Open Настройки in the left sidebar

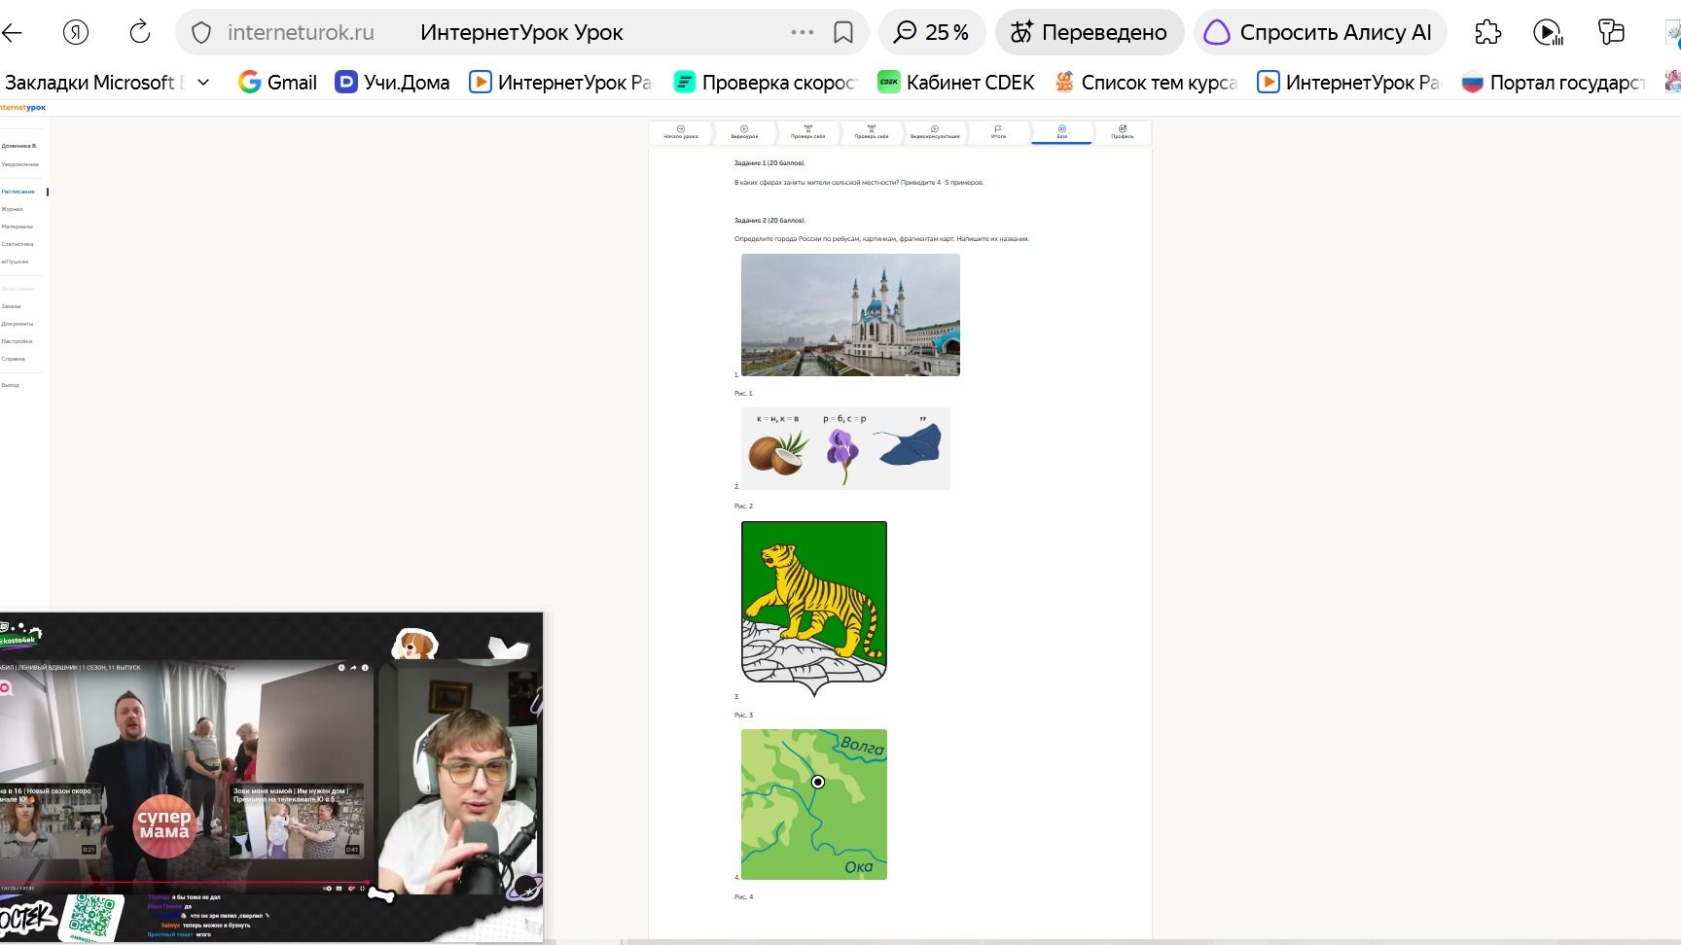[x=17, y=341]
